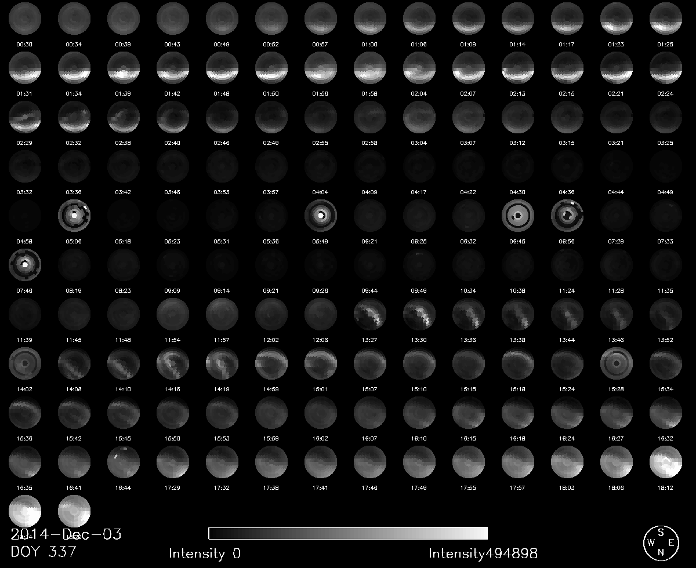Select the 07:46 ringed disk image
The height and width of the screenshot is (568, 696).
25,264
